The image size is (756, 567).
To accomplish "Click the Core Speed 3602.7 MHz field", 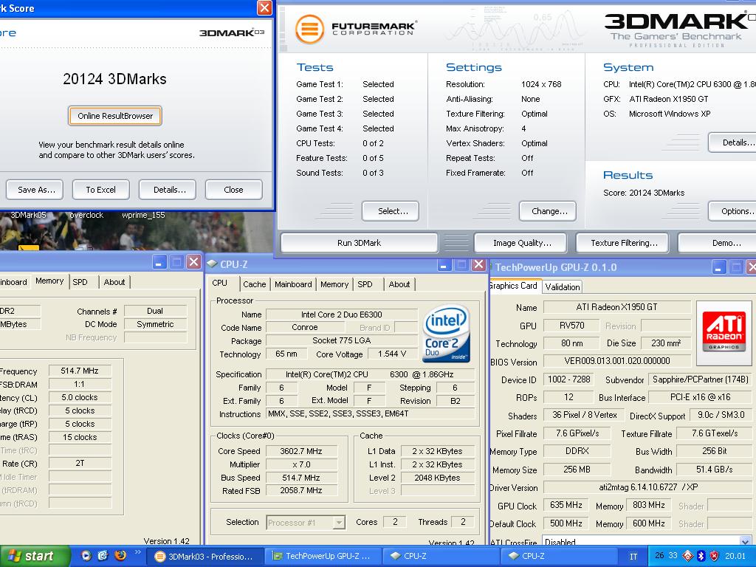I will point(301,451).
